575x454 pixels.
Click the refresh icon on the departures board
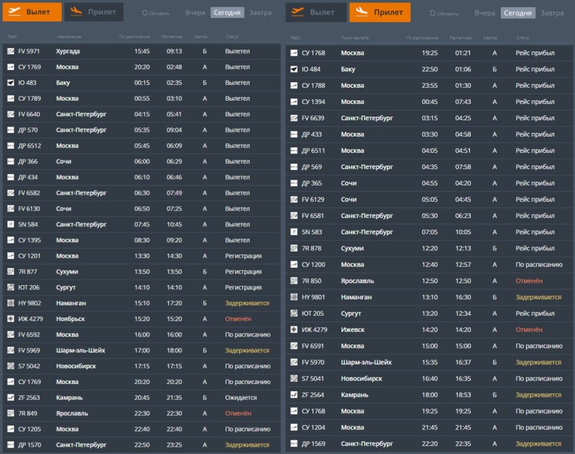146,13
